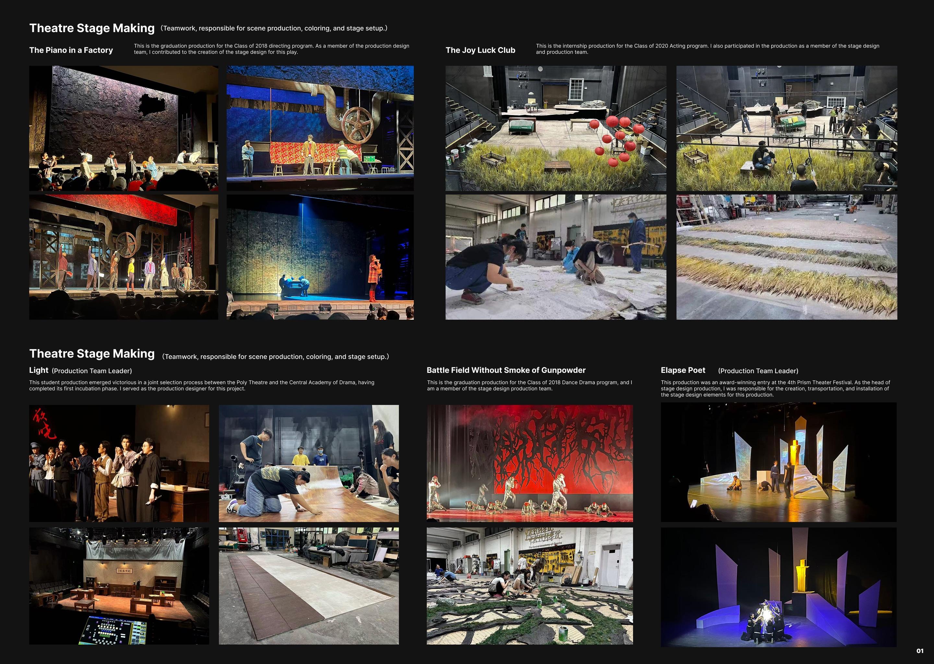Open red tree backdrop dance photo
This screenshot has width=934, height=664.
[530, 463]
